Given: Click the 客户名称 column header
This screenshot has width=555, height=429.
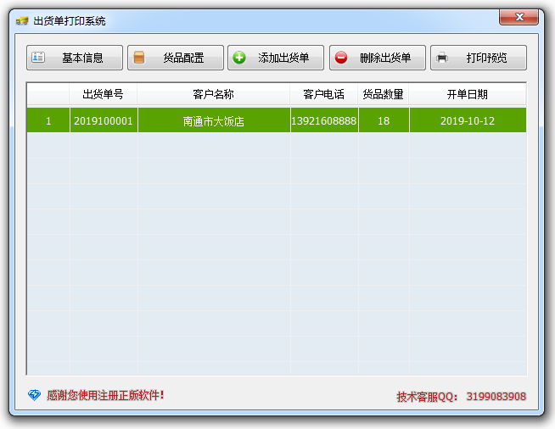Looking at the screenshot, I should pyautogui.click(x=214, y=94).
